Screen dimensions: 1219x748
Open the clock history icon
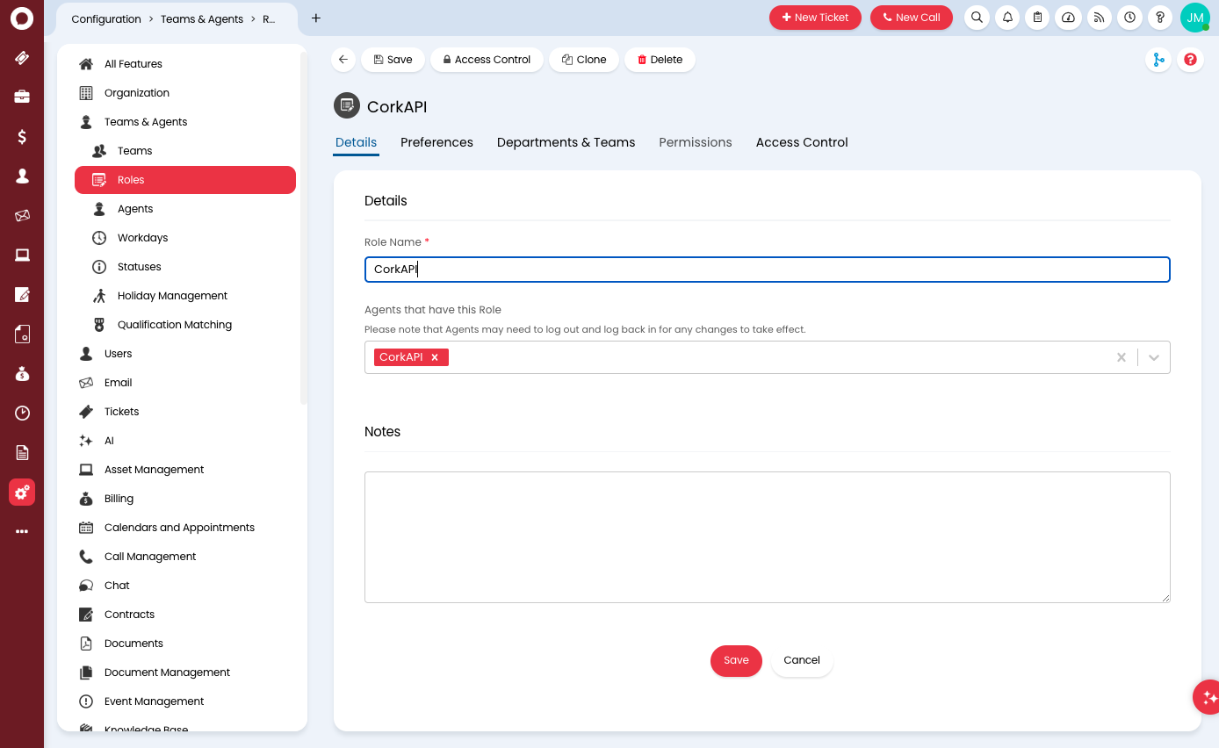[x=1129, y=18]
